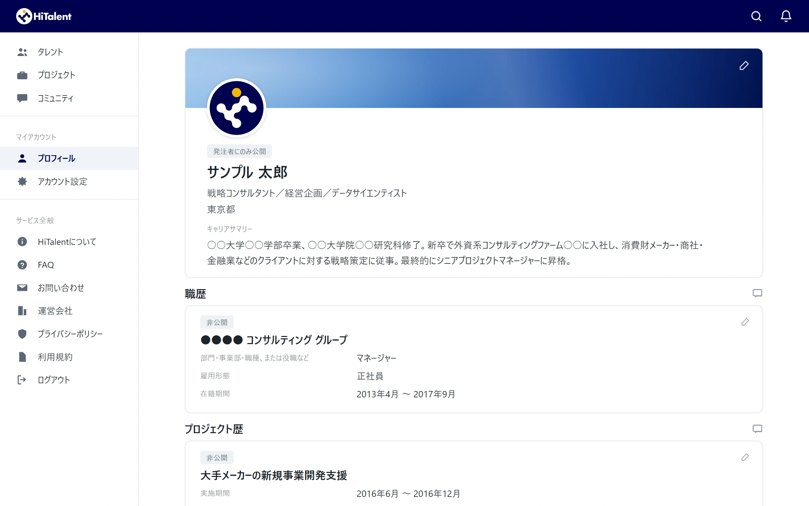Open the notifications bell
The height and width of the screenshot is (506, 809).
pos(786,16)
